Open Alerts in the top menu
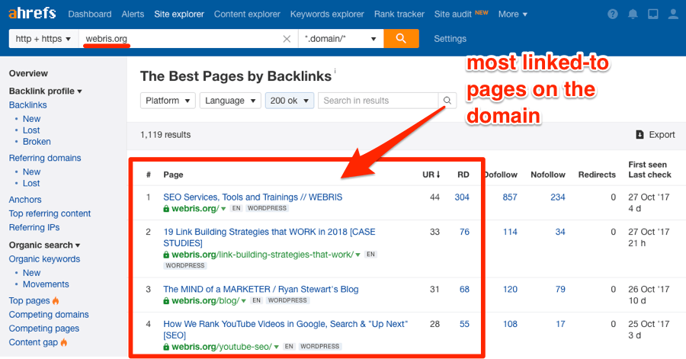 (x=133, y=14)
